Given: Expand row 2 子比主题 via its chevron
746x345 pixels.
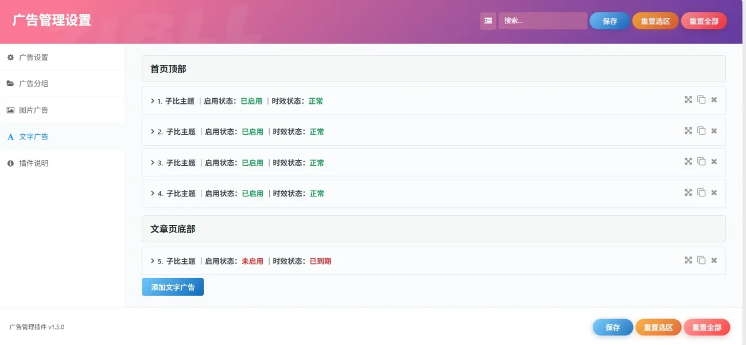Looking at the screenshot, I should click(153, 131).
